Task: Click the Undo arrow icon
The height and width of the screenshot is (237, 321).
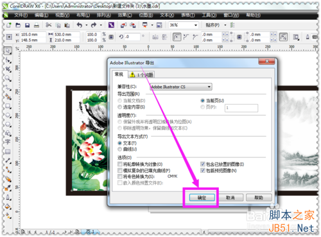Action: point(80,25)
